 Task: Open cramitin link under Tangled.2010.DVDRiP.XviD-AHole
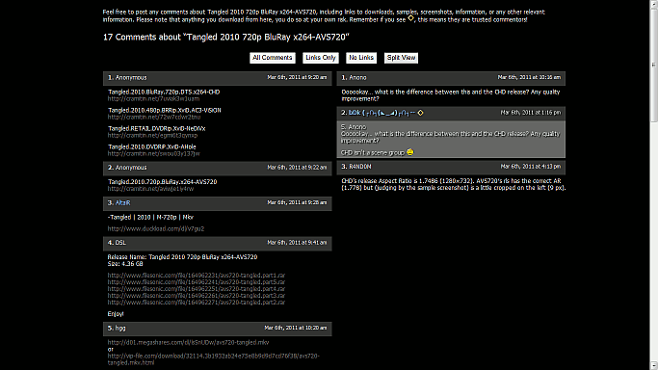(x=153, y=154)
